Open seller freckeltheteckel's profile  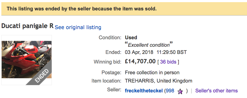tap(144, 91)
